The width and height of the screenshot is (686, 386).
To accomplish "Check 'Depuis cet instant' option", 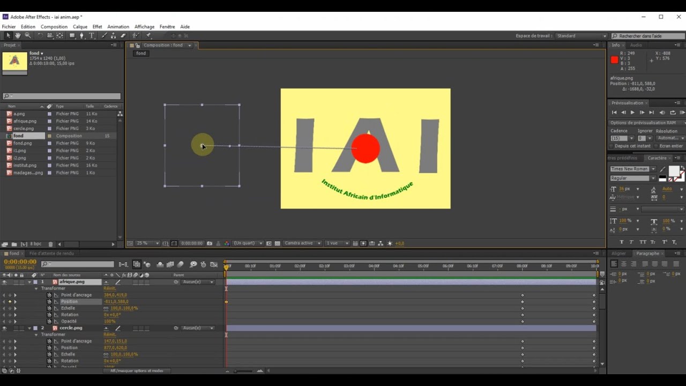I will tap(612, 146).
